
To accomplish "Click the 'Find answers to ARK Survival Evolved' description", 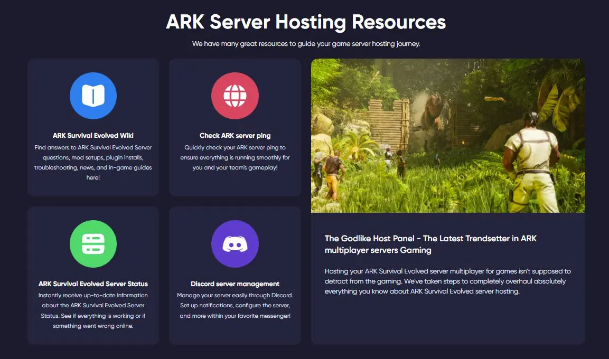I will pyautogui.click(x=93, y=162).
